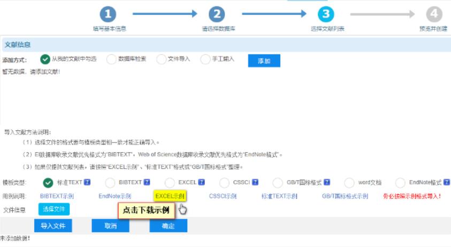Viewport: 451px width, 247px height.
Task: Select the 数据库检索 radio option
Action: pyautogui.click(x=111, y=59)
